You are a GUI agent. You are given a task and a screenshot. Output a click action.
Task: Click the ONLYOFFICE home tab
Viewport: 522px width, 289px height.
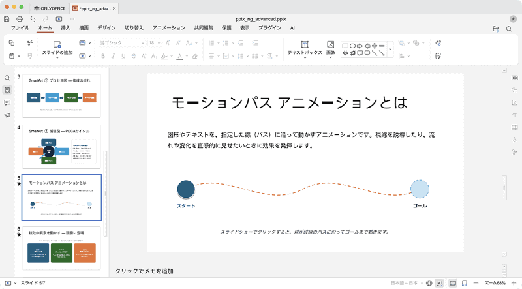pyautogui.click(x=50, y=8)
